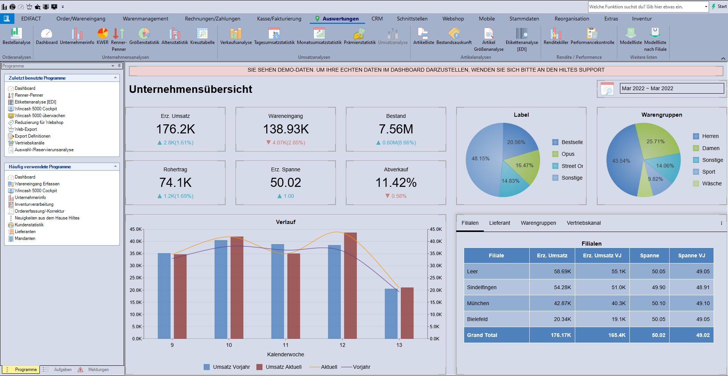Open the function search dropdown arrow
728x376 pixels.
(706, 7)
